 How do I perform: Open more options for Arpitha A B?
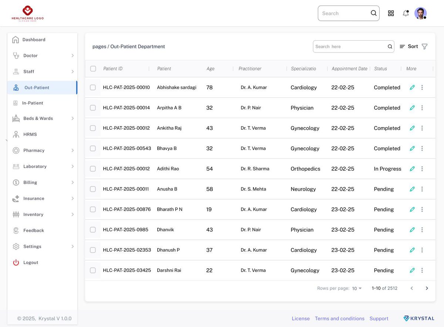(x=422, y=108)
